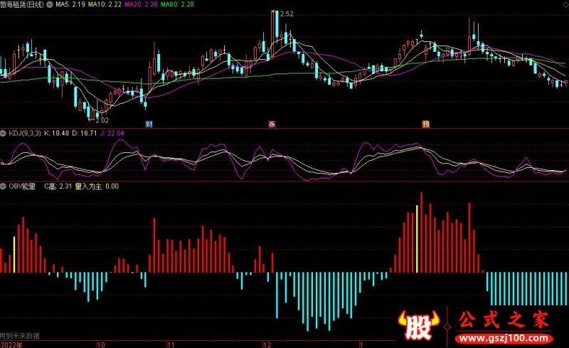Open the dropdown arrow beside 渤海租赁(日线) title
This screenshot has width=569, height=348.
point(50,4)
